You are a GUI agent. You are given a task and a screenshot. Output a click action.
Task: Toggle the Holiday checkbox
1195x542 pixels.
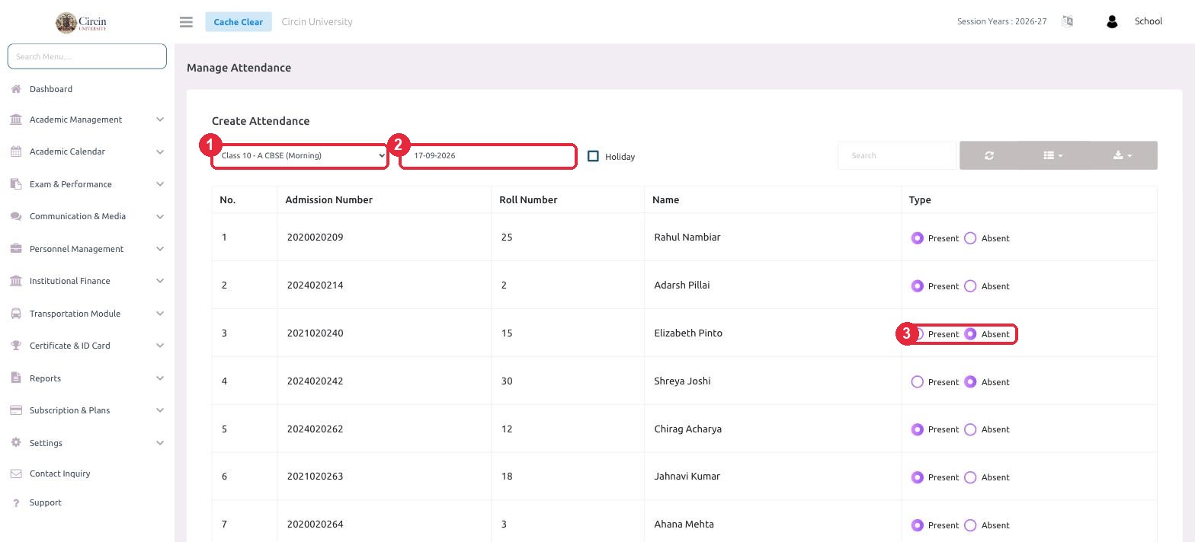(x=593, y=156)
